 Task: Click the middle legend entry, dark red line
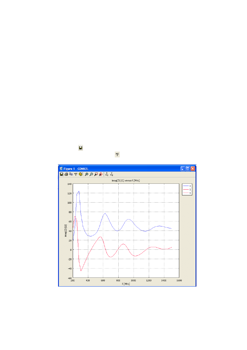point(187,189)
